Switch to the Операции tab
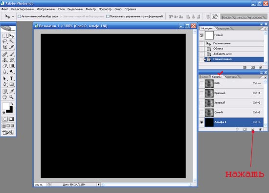 coord(223,28)
